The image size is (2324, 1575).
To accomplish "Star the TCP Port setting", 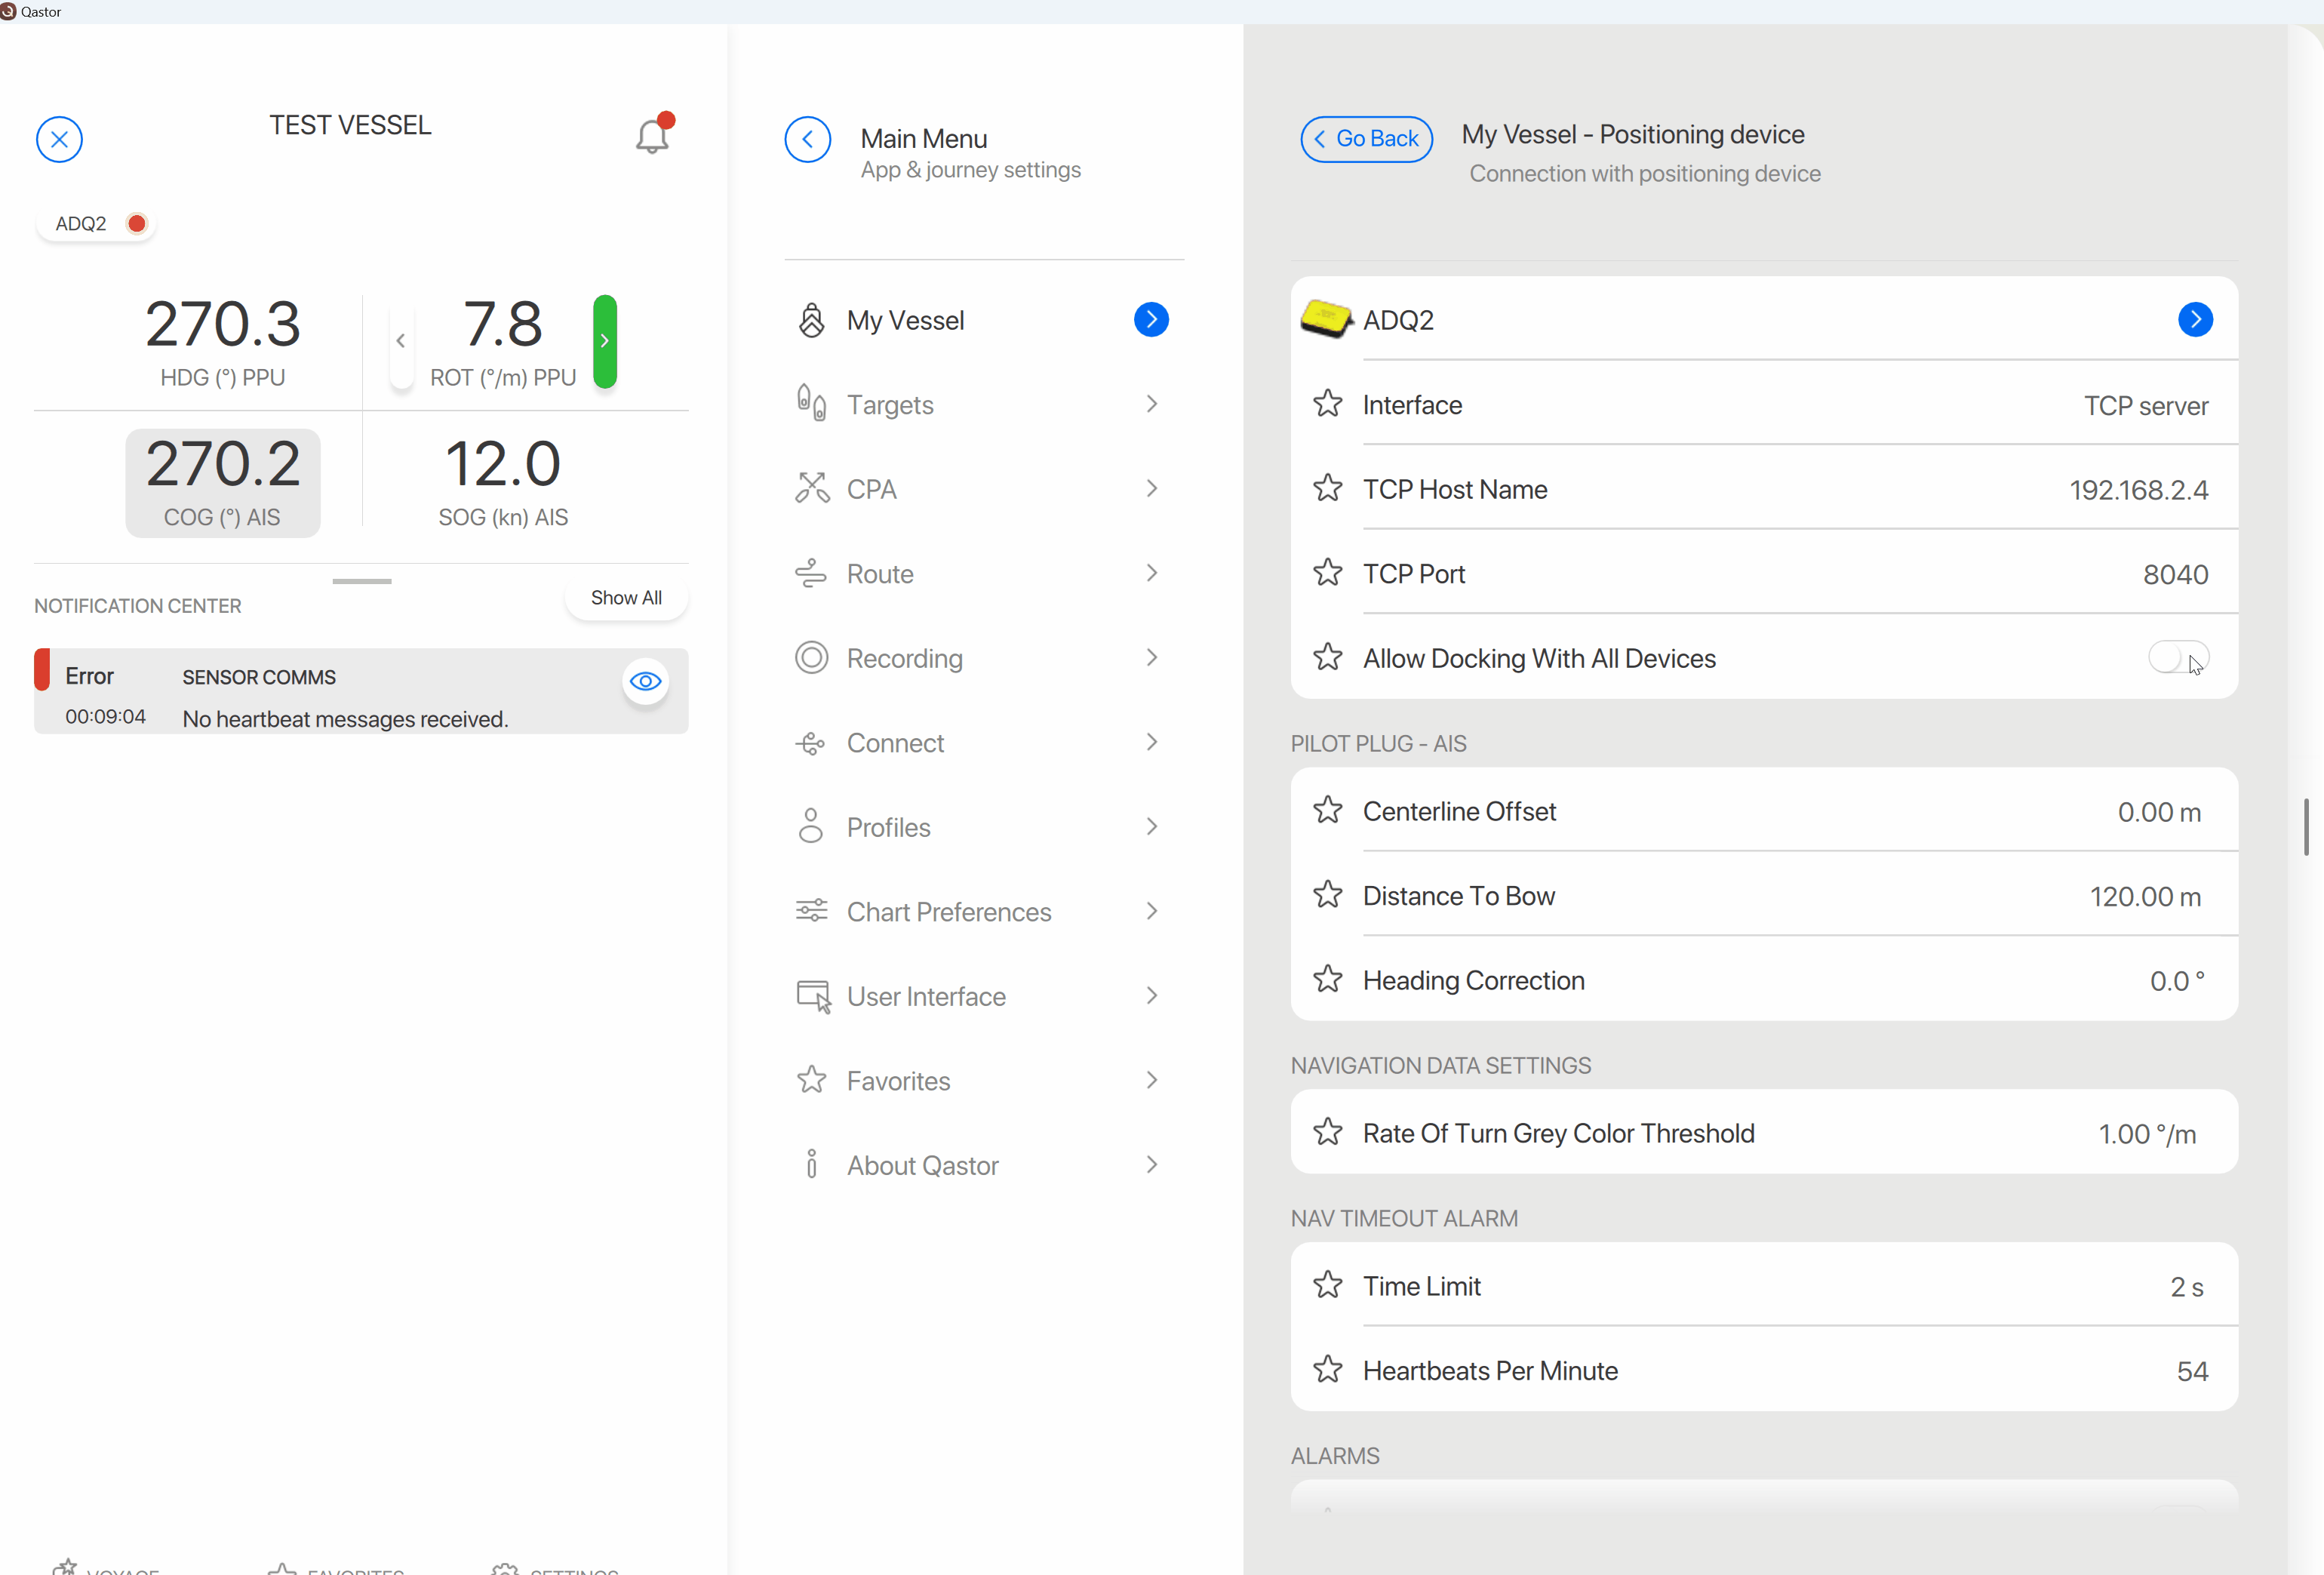I will click(1327, 573).
